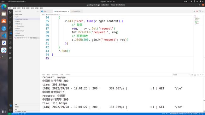The width and height of the screenshot is (205, 115).
Task: Switch to the Debug Console panel tab
Action: click(55, 75)
